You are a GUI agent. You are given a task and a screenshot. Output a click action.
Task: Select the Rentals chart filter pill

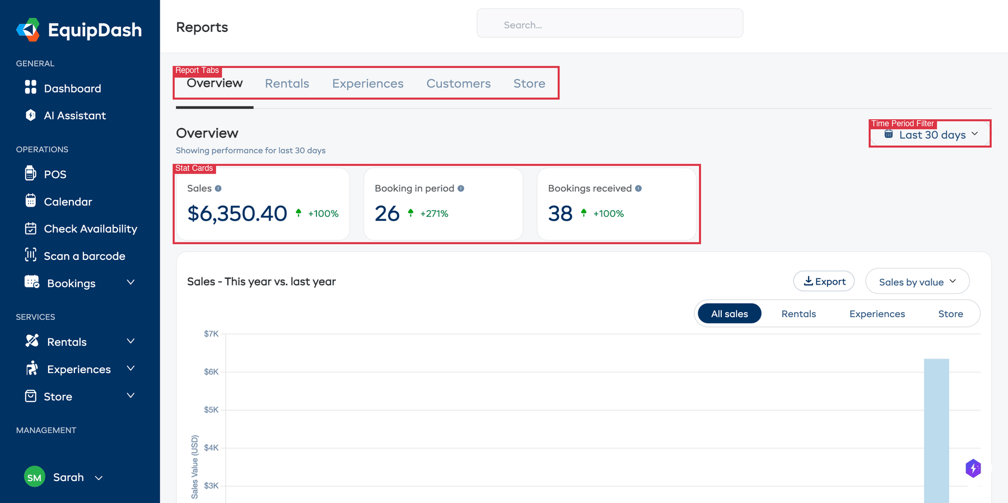799,314
